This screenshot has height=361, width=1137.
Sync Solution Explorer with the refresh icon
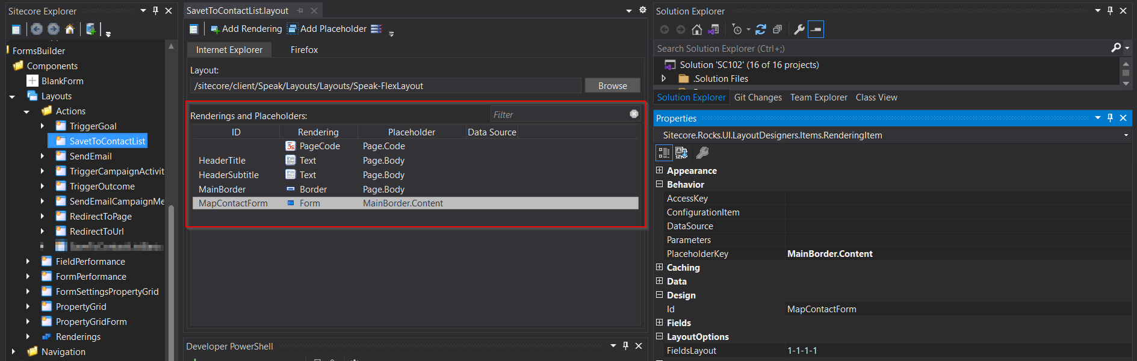click(761, 29)
